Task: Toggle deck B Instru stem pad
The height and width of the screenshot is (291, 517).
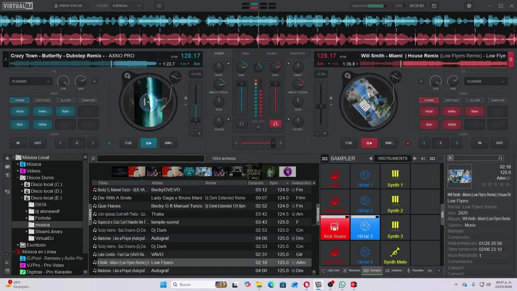Action: click(452, 111)
